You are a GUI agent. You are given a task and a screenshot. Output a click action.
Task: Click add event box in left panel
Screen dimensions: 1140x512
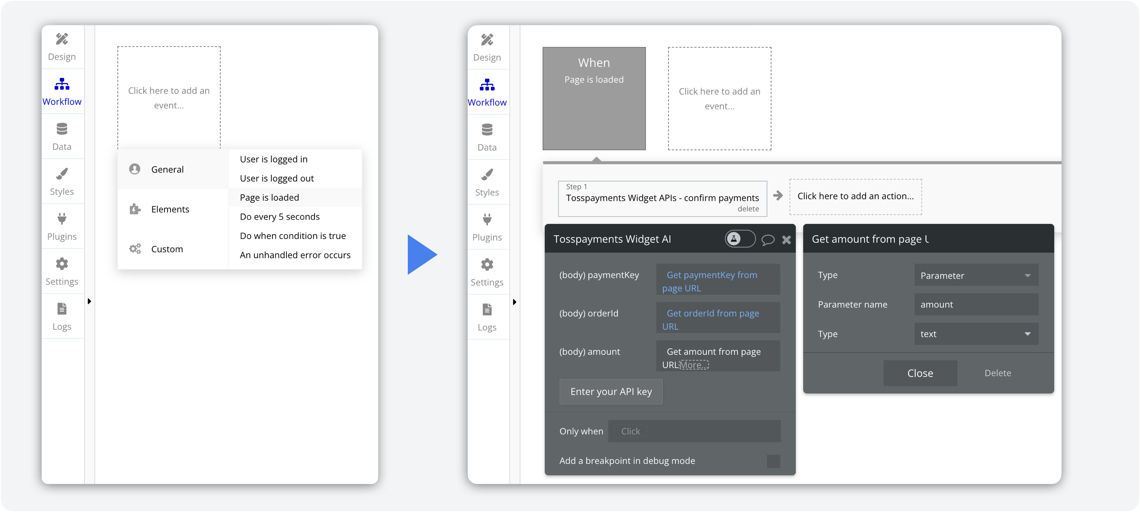coord(169,98)
